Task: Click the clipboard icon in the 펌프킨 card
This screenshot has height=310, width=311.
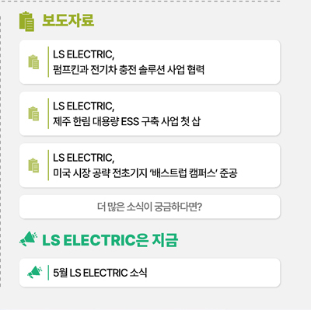Action: 33,62
